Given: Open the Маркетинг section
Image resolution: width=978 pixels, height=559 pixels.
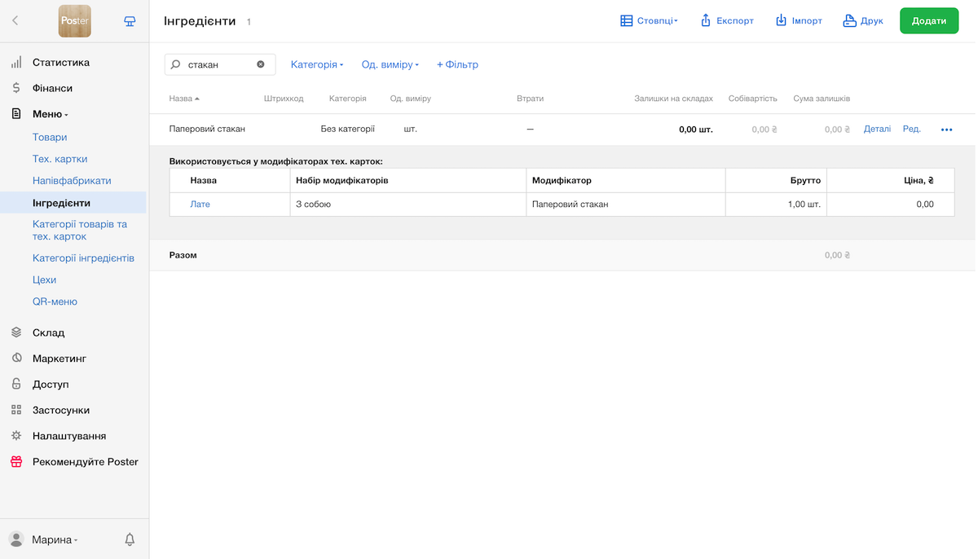Looking at the screenshot, I should click(59, 359).
